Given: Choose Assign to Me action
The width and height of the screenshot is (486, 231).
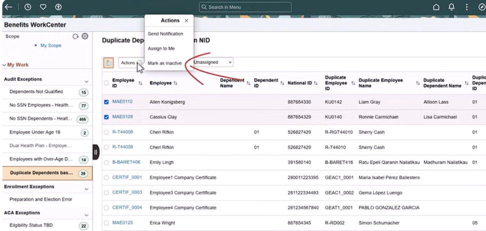Looking at the screenshot, I should pos(161,48).
